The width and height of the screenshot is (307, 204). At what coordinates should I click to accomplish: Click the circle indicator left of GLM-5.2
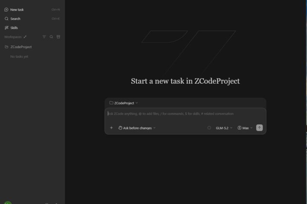point(209,128)
